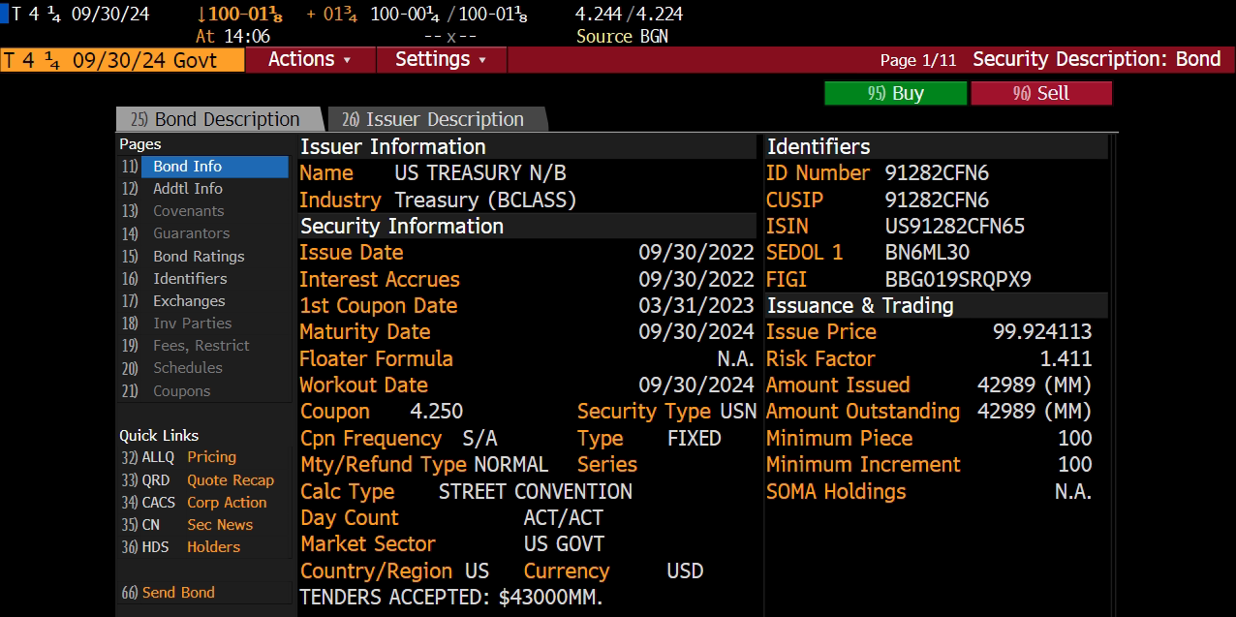The height and width of the screenshot is (617, 1236).
Task: Click the Workout Date label
Action: [363, 385]
